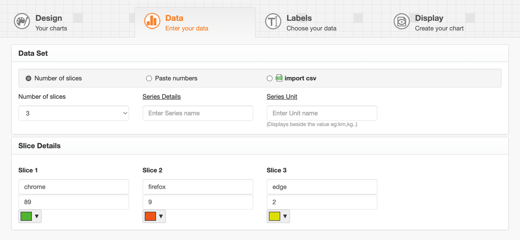Click the Design palette icon
520x240 pixels.
pos(22,22)
